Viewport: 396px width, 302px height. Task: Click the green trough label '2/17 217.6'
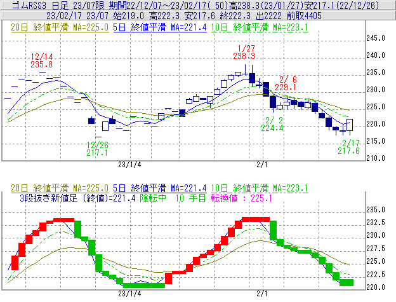point(349,148)
